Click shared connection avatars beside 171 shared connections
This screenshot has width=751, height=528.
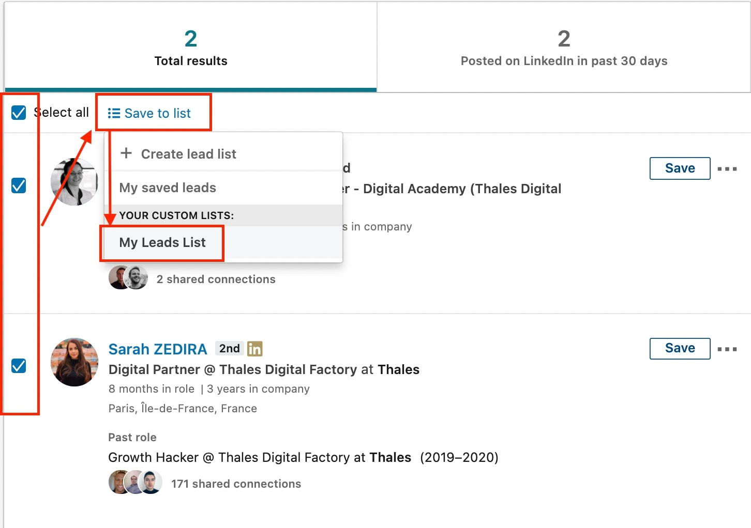click(136, 482)
